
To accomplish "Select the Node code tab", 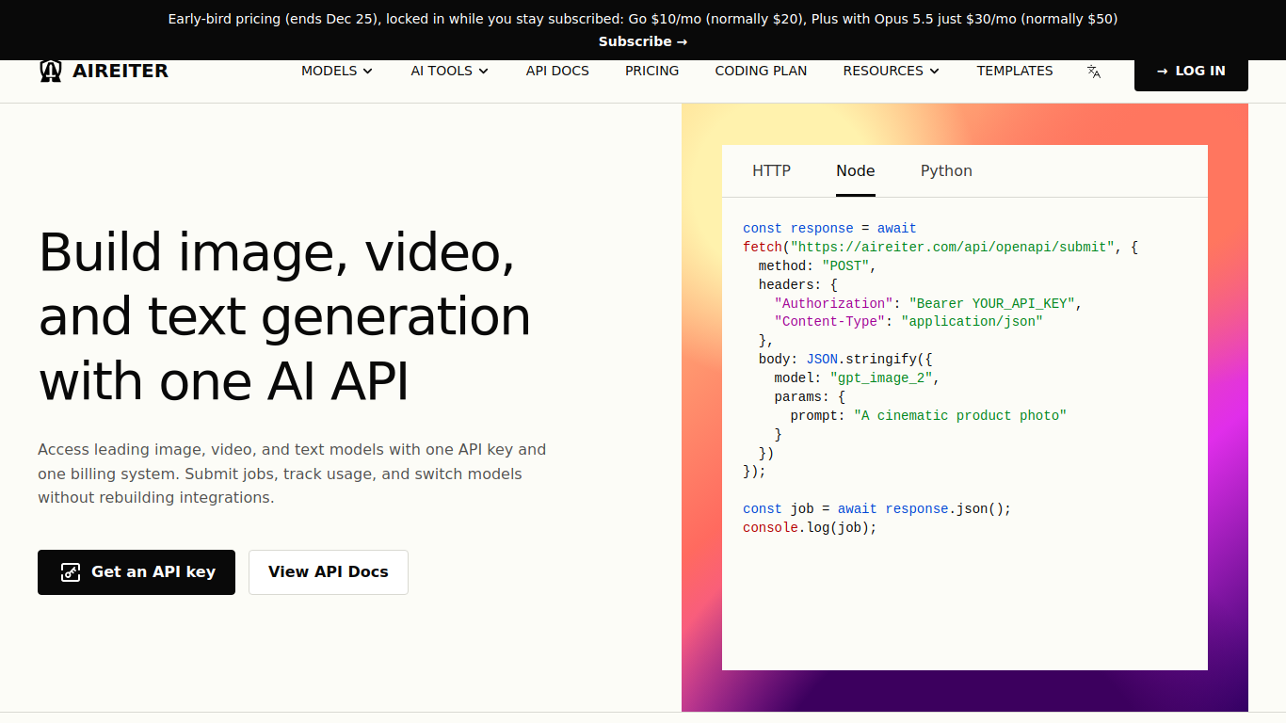I will click(856, 170).
